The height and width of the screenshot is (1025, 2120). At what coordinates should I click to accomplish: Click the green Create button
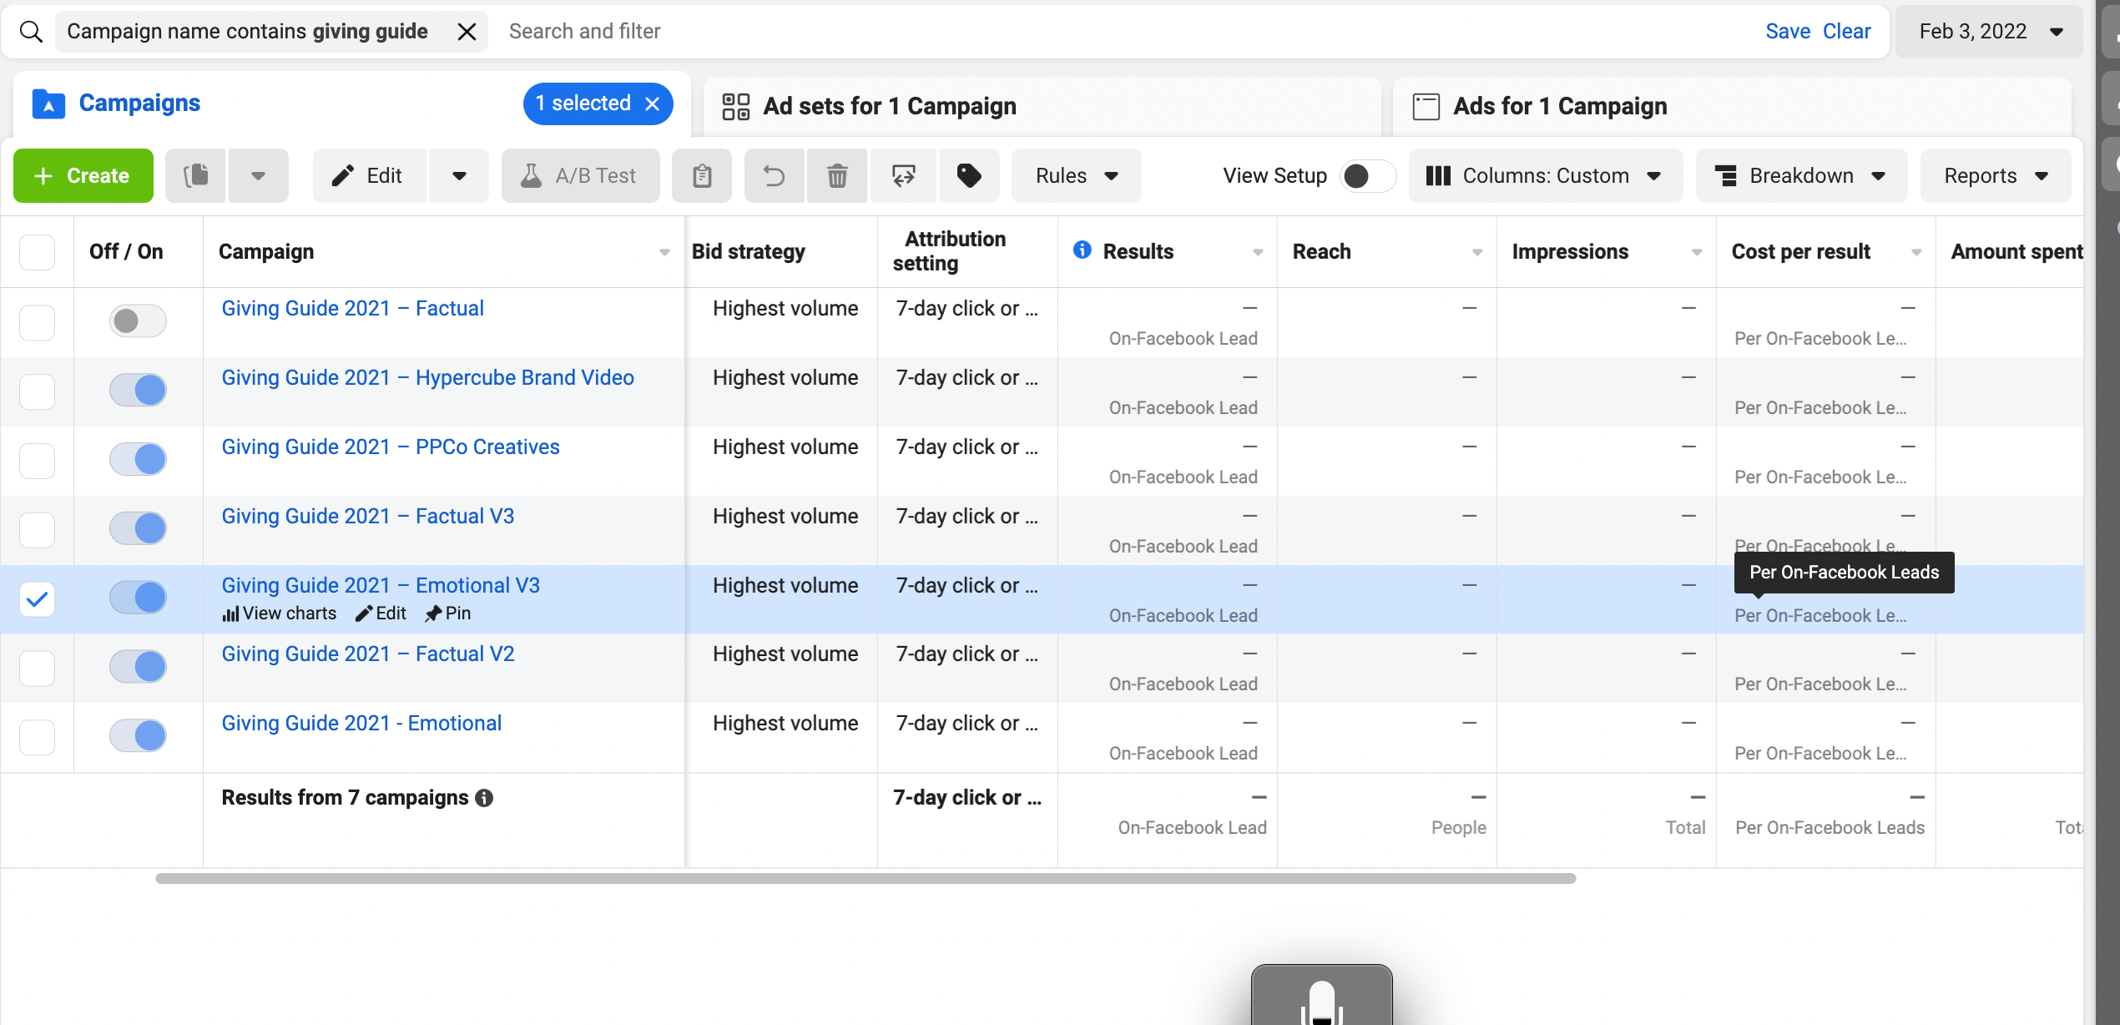tap(83, 176)
